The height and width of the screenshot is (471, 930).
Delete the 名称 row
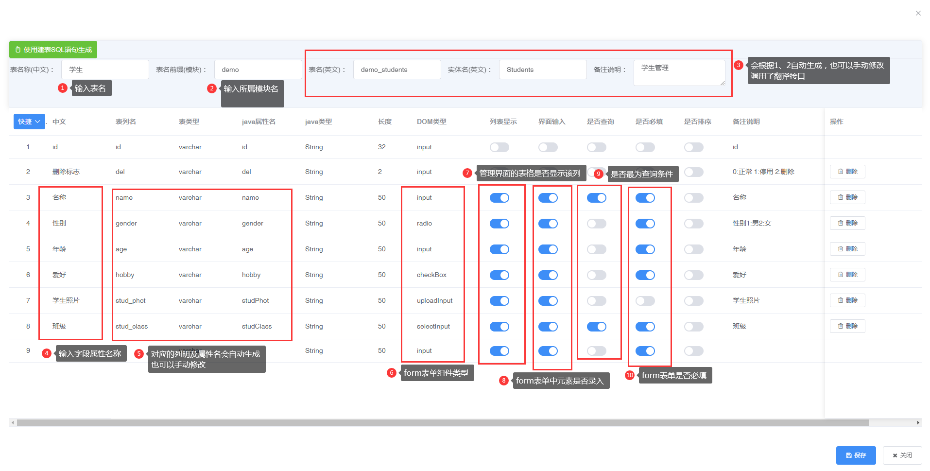[847, 197]
